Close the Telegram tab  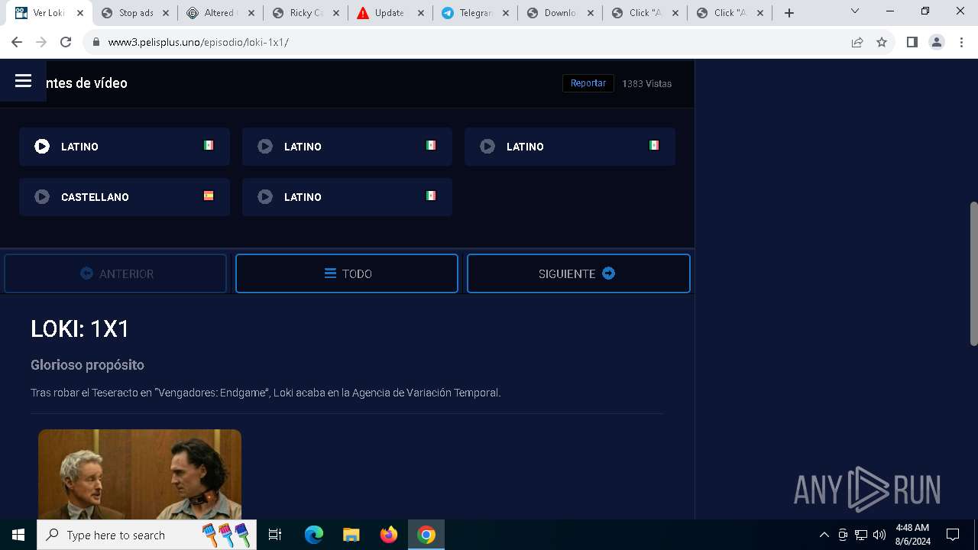(505, 13)
